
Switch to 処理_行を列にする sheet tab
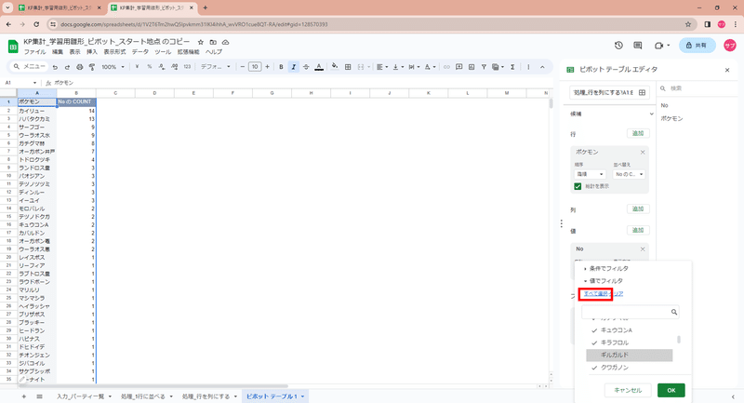point(209,396)
